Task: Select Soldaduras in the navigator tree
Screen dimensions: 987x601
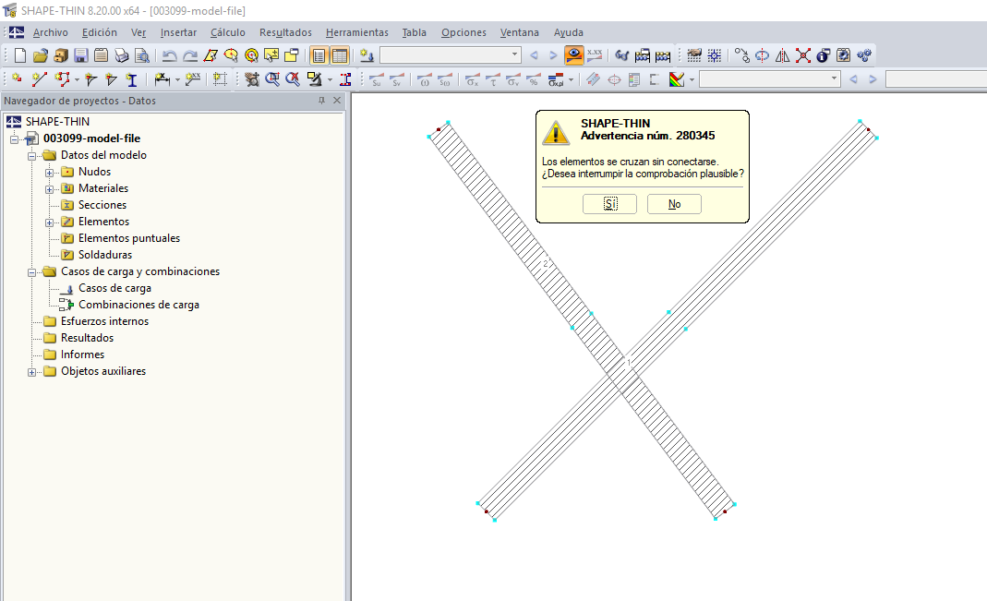Action: [x=105, y=254]
